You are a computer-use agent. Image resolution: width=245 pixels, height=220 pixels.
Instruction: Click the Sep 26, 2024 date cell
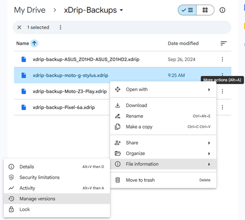click(x=182, y=60)
